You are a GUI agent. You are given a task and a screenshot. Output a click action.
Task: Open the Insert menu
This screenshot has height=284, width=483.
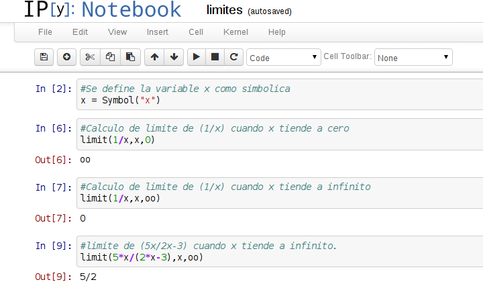pos(158,32)
